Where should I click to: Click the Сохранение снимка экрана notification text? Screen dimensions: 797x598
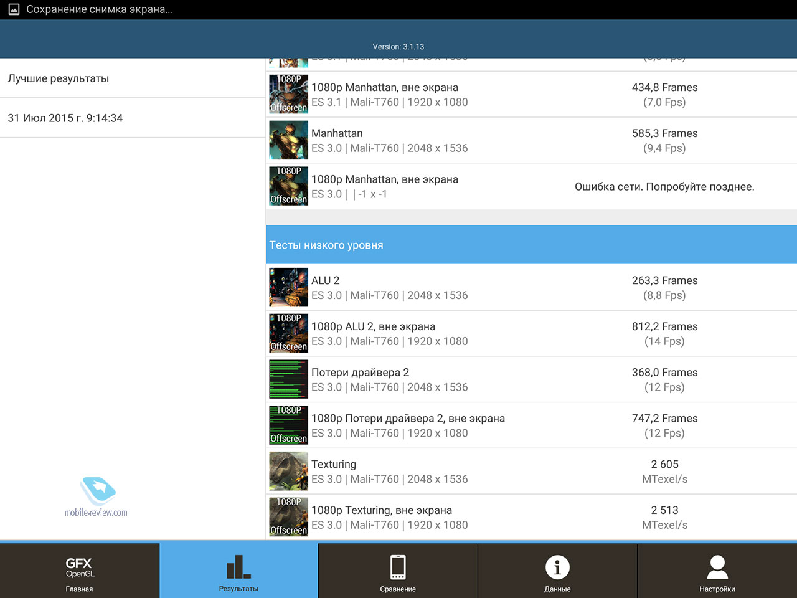point(100,9)
